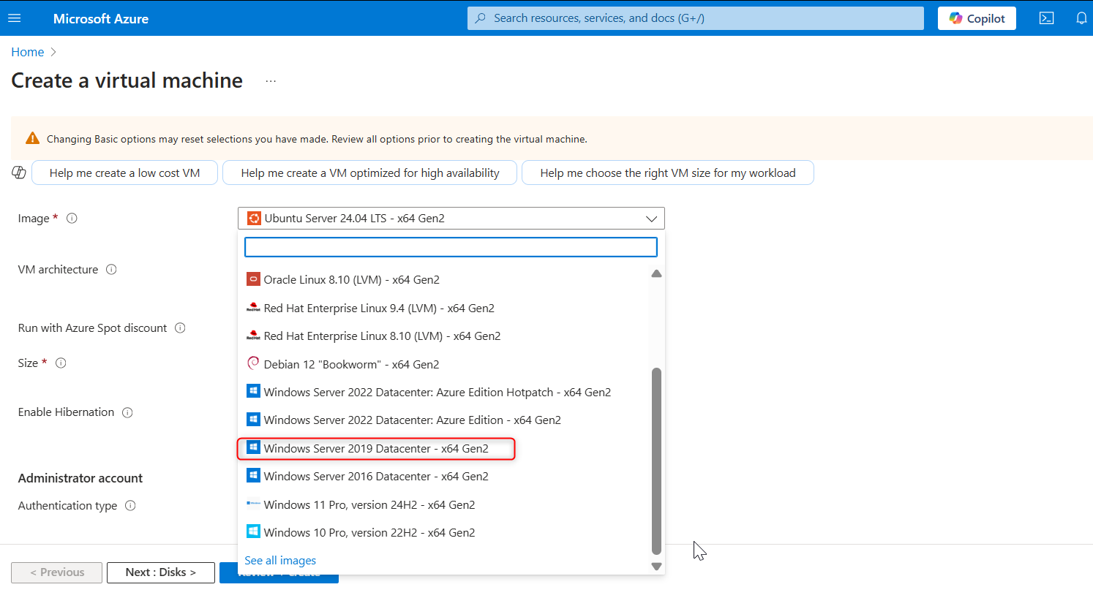Click the Windows 11 Pro icon
1093x598 pixels.
click(253, 504)
